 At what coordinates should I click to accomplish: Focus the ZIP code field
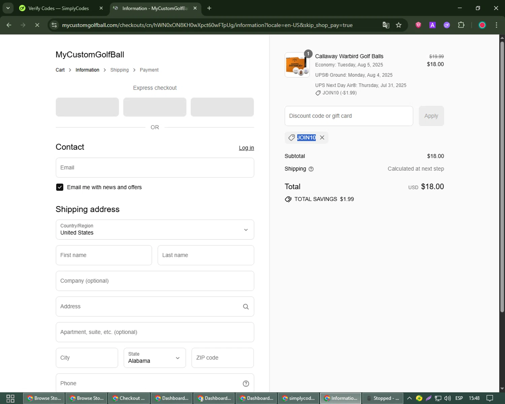tap(223, 358)
